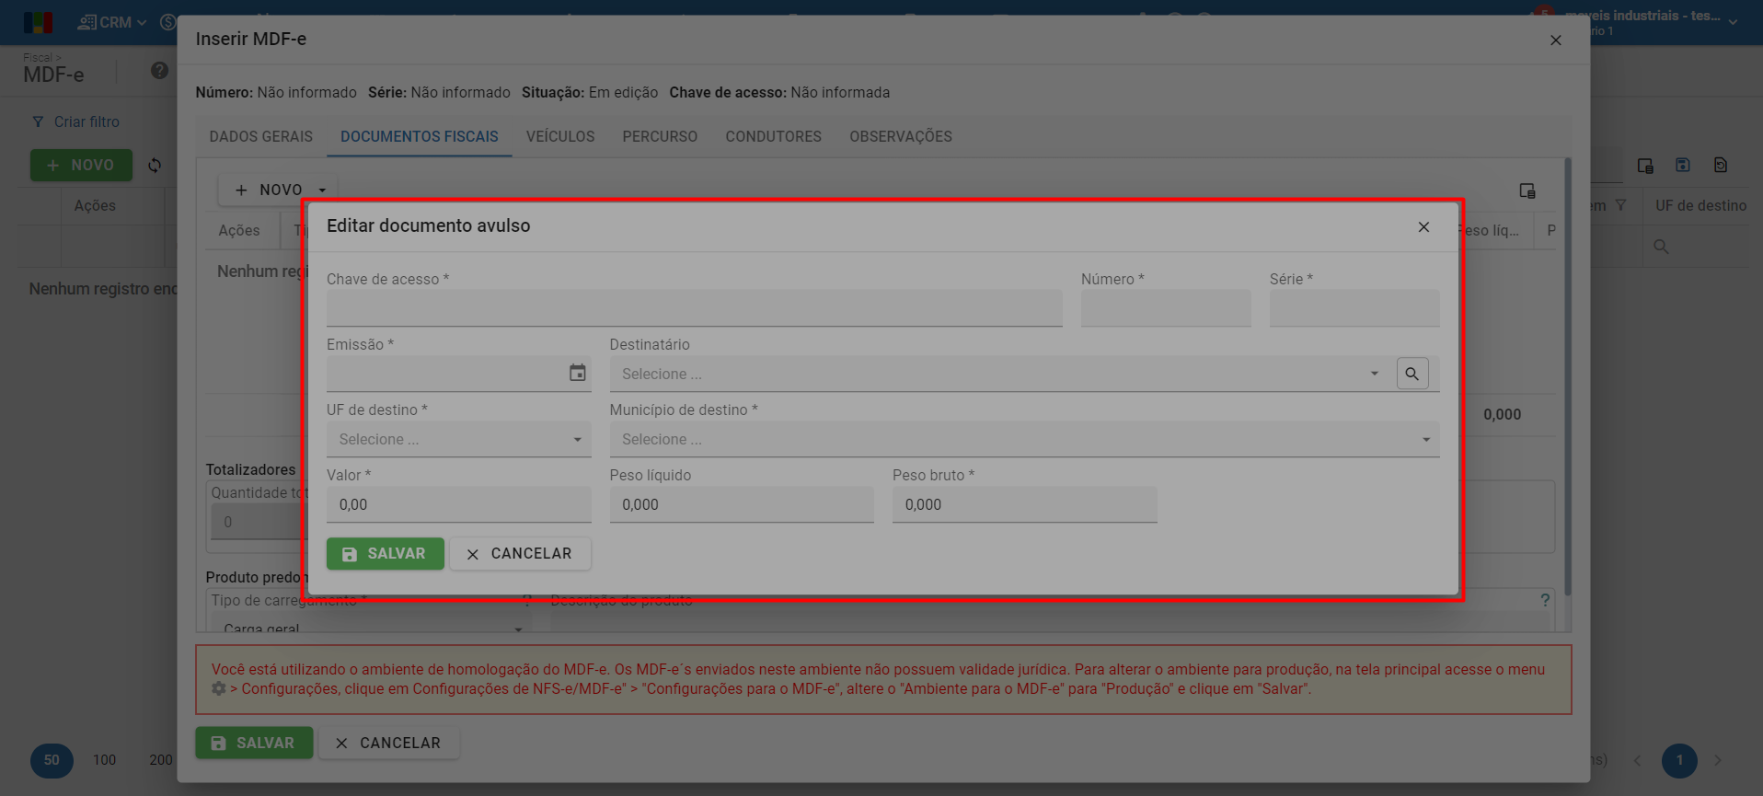Focus the Série input field
The image size is (1763, 796).
(1354, 308)
